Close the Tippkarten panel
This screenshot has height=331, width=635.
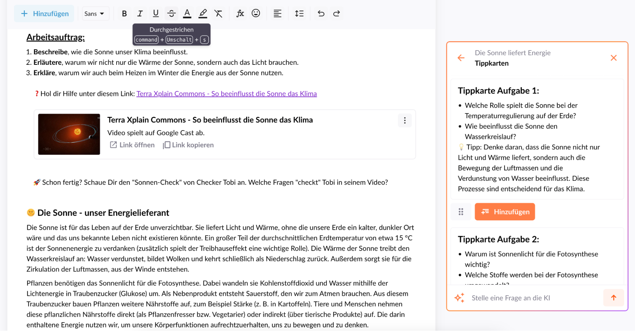coord(614,57)
